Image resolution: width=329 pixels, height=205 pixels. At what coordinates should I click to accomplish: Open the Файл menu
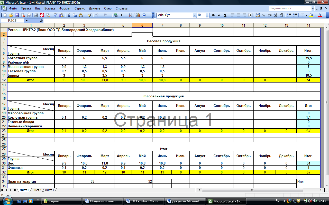[x=13, y=8]
